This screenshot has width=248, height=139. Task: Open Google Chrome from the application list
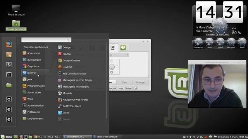(x=69, y=60)
